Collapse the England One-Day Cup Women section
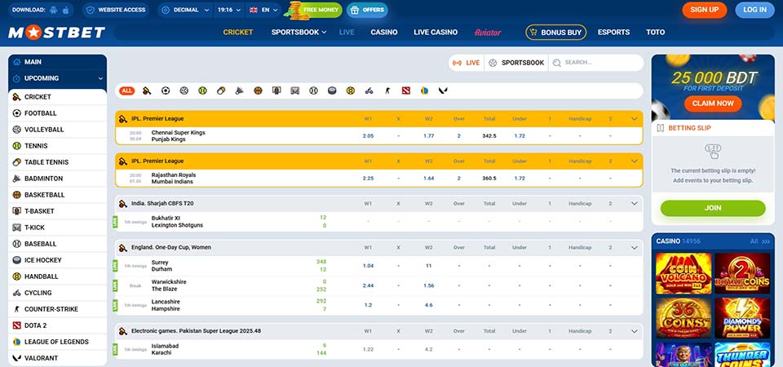The width and height of the screenshot is (783, 367). point(635,248)
